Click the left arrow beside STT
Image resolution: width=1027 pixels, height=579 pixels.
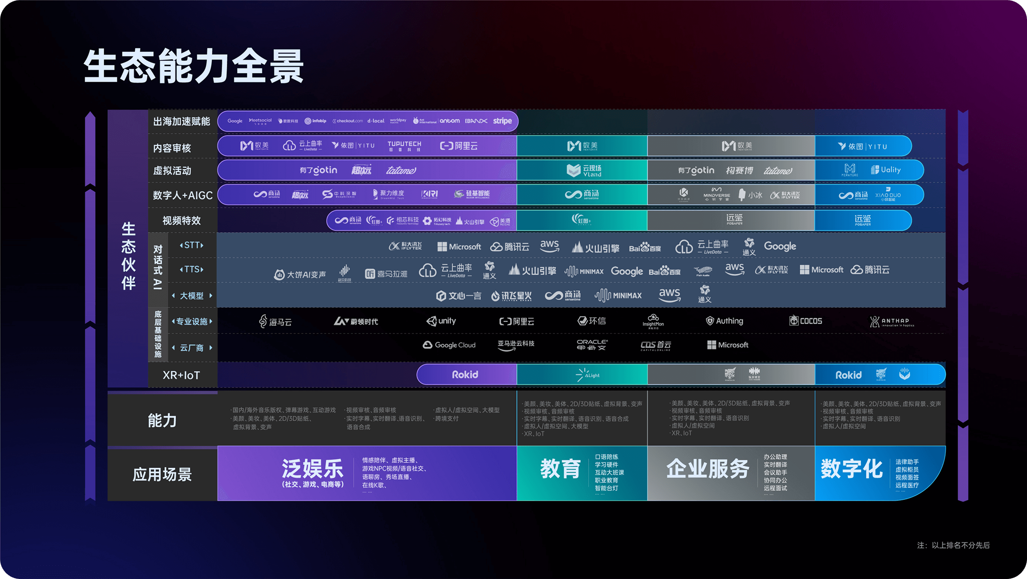click(x=181, y=245)
